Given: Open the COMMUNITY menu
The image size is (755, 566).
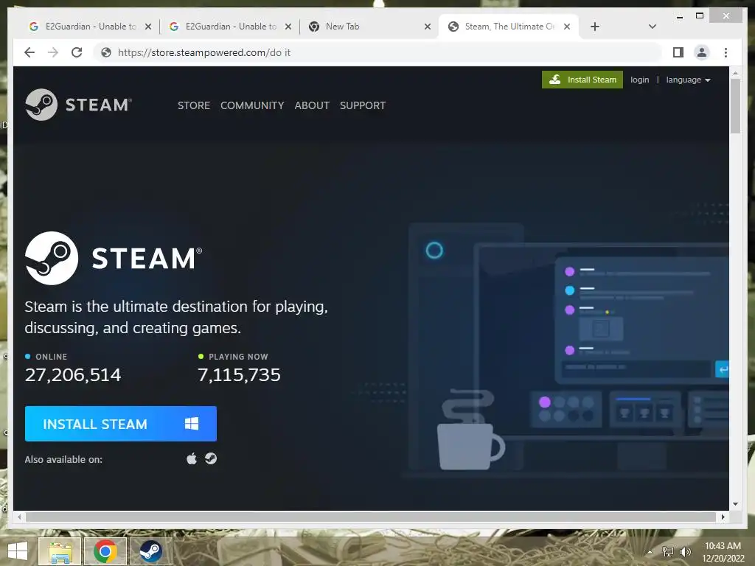Looking at the screenshot, I should 252,105.
